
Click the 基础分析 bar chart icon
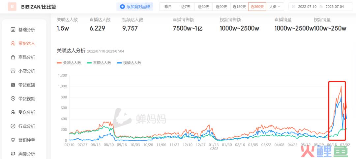click(x=13, y=30)
